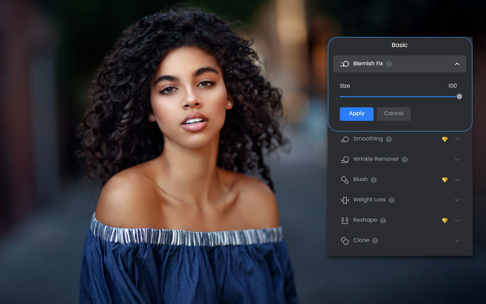Select the Reshape tool icon
Image resolution: width=486 pixels, height=304 pixels.
pyautogui.click(x=345, y=220)
